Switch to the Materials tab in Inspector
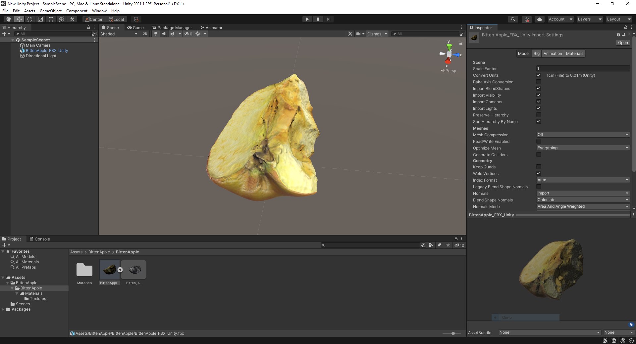Image resolution: width=636 pixels, height=344 pixels. click(575, 54)
